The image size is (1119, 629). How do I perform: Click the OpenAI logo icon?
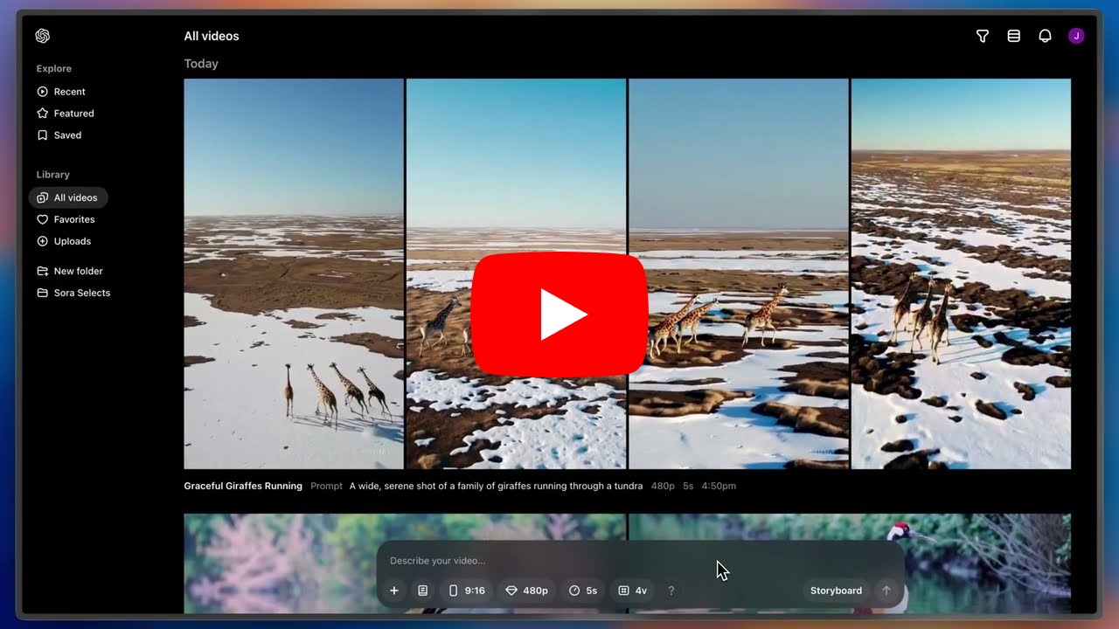point(43,36)
